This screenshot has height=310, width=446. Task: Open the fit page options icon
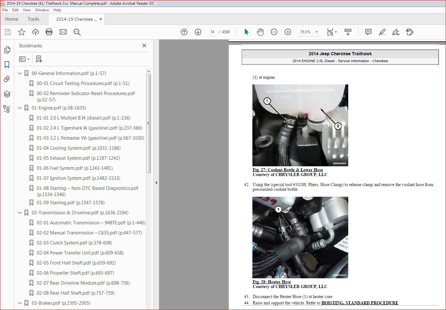pyautogui.click(x=332, y=32)
